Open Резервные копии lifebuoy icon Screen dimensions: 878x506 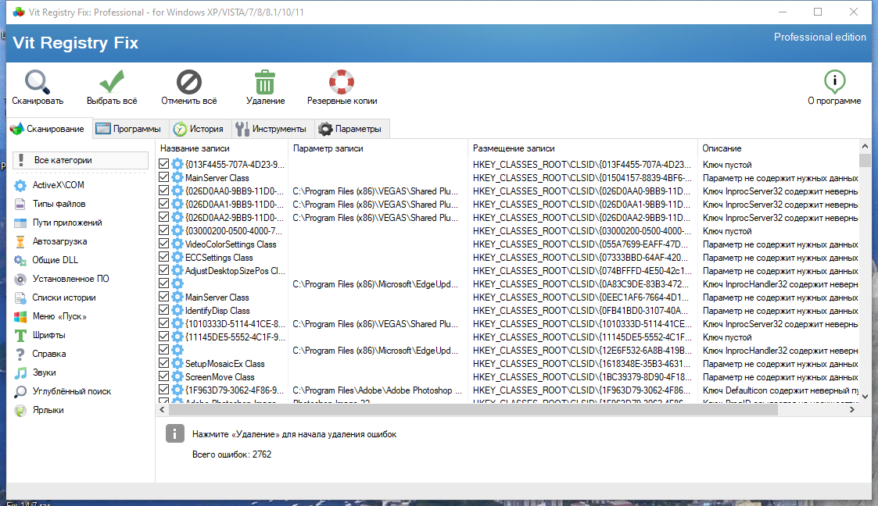click(342, 82)
